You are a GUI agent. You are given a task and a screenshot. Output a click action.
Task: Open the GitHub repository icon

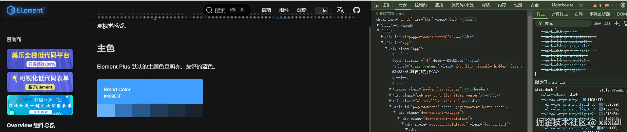coord(357,10)
